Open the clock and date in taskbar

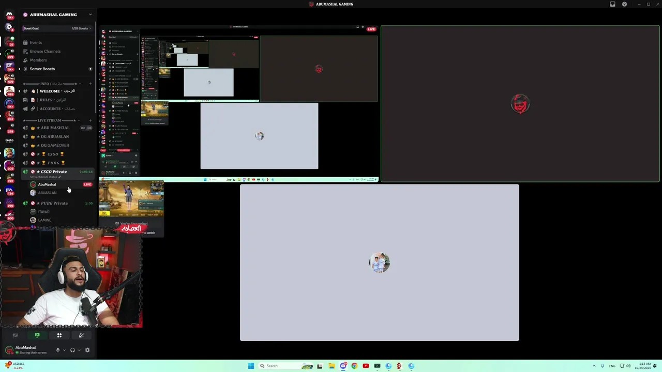pos(642,366)
